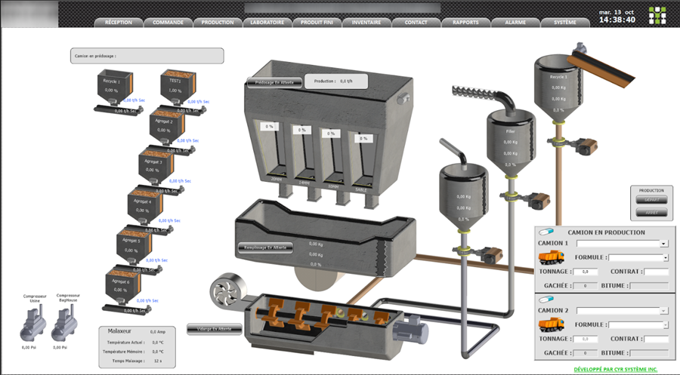The height and width of the screenshot is (375, 680).
Task: Click the Prédosage En Attente button
Action: click(x=274, y=82)
